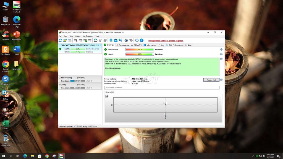Viewport: 283px width, 159px height.
Task: Open the Recycle Bin desktop icon
Action: tap(6, 21)
